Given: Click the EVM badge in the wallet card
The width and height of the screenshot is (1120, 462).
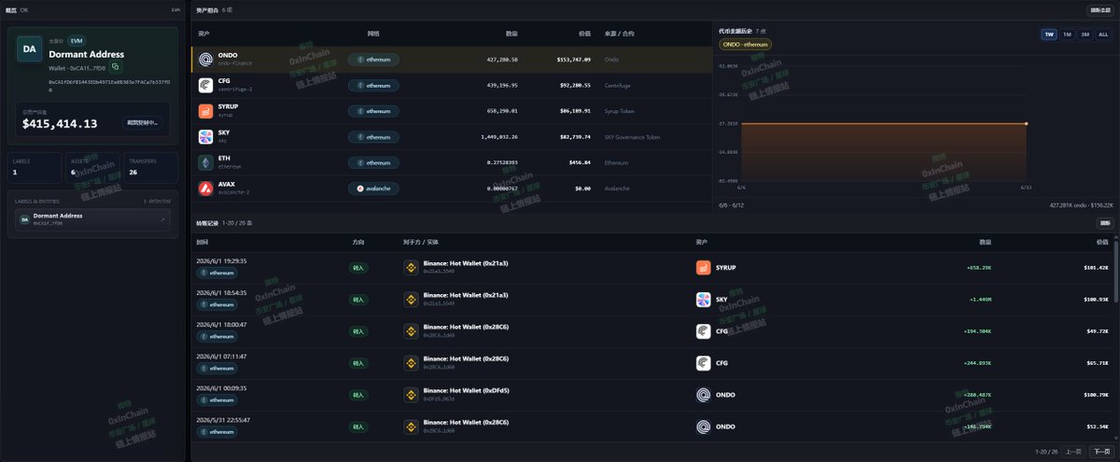Looking at the screenshot, I should (77, 41).
